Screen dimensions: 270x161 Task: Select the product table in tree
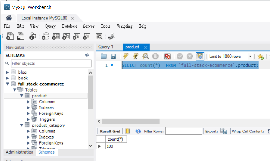point(39,96)
